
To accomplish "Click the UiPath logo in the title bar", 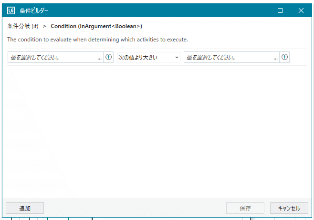I will click(x=11, y=10).
